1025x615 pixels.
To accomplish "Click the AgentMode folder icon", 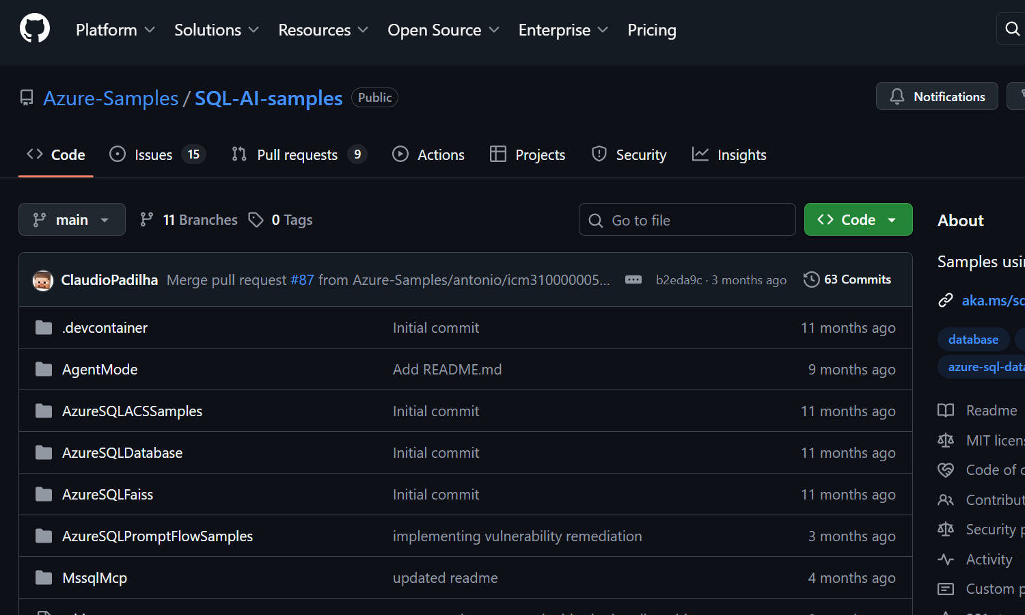I will (x=44, y=370).
